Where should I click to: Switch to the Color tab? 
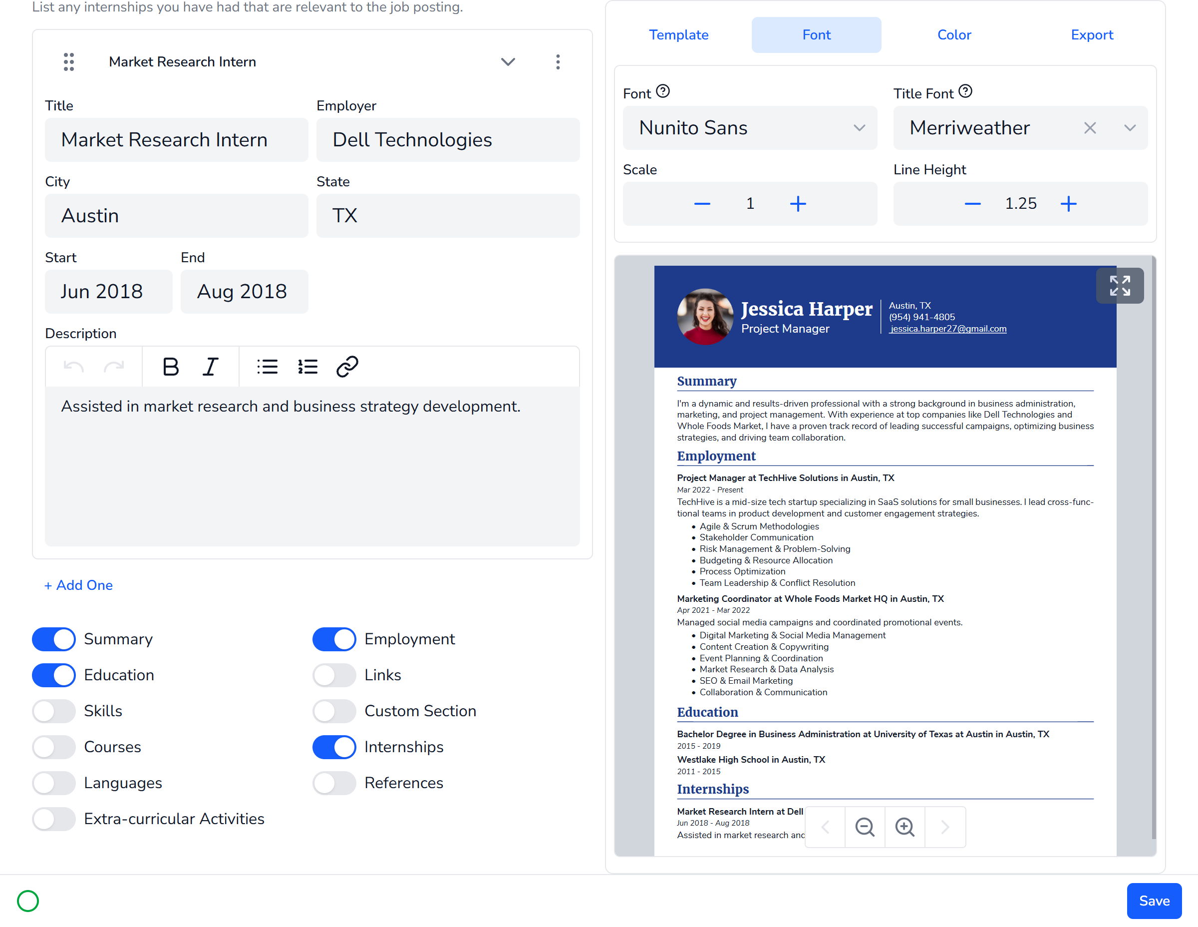coord(954,34)
